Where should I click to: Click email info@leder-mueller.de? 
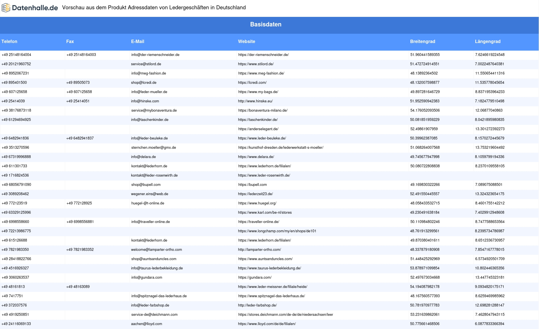149,92
